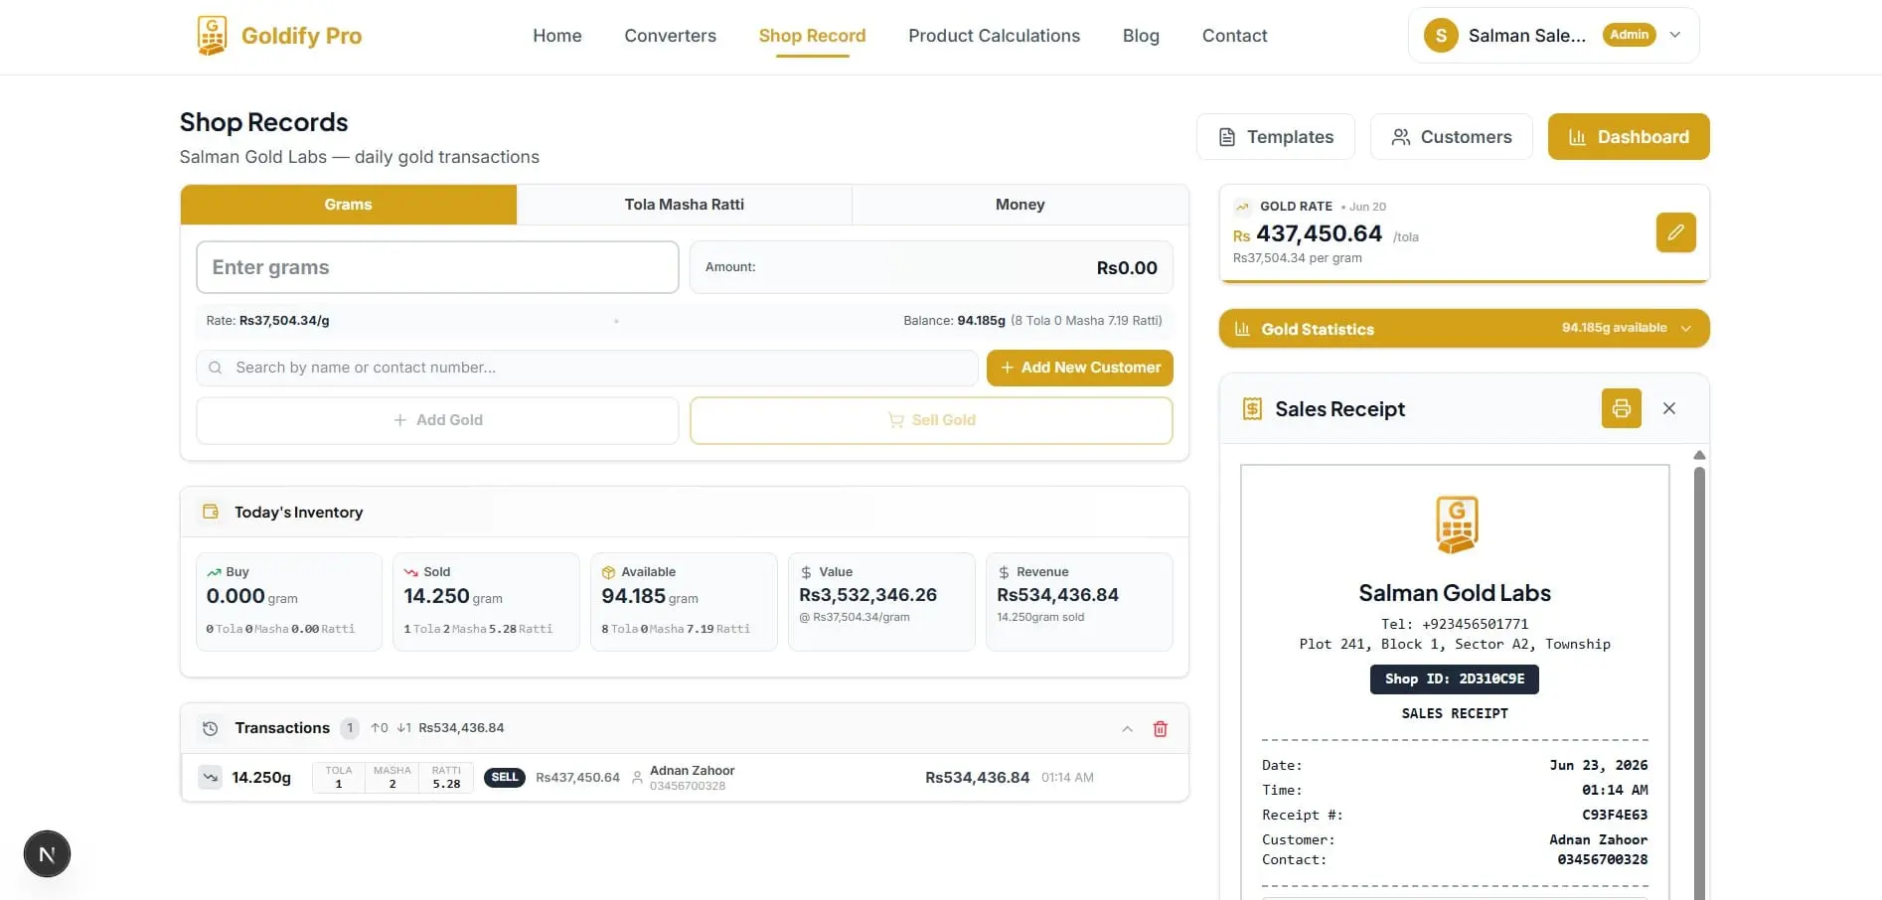
Task: Click Add New Customer button
Action: pos(1080,368)
